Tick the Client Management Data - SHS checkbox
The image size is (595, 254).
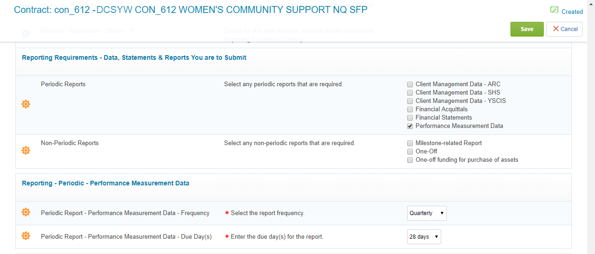pos(410,93)
